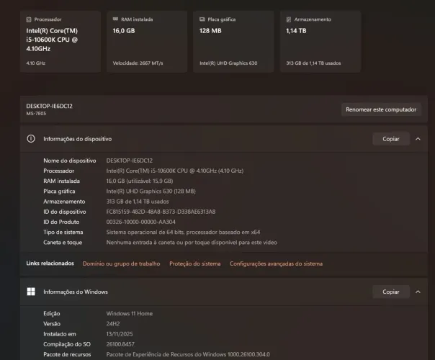Screen dimensions: 435x360
Task: Click the ID do dispositivo value FC815159
Action: (161, 212)
